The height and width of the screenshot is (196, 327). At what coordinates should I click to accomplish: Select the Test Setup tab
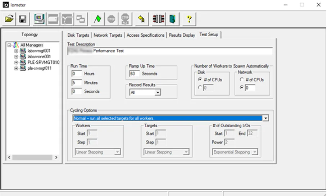coord(209,35)
